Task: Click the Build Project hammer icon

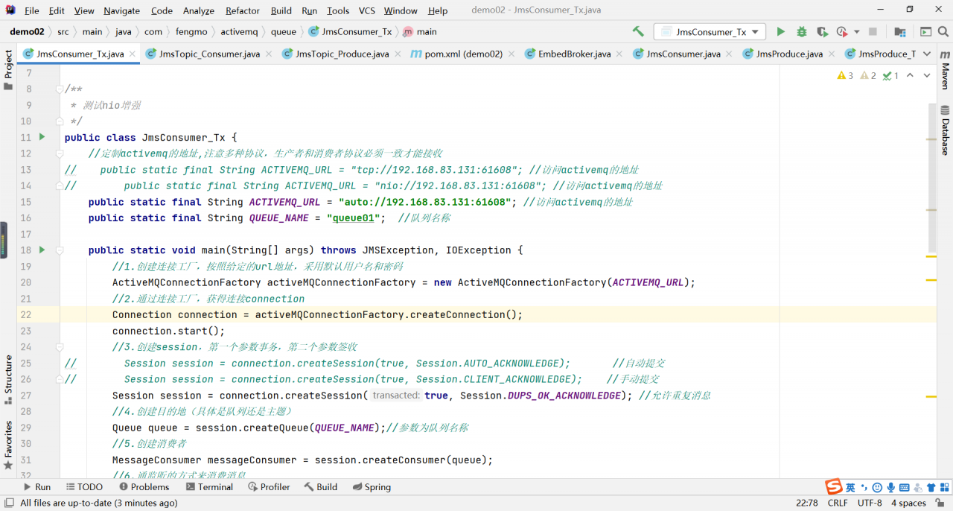Action: click(638, 31)
